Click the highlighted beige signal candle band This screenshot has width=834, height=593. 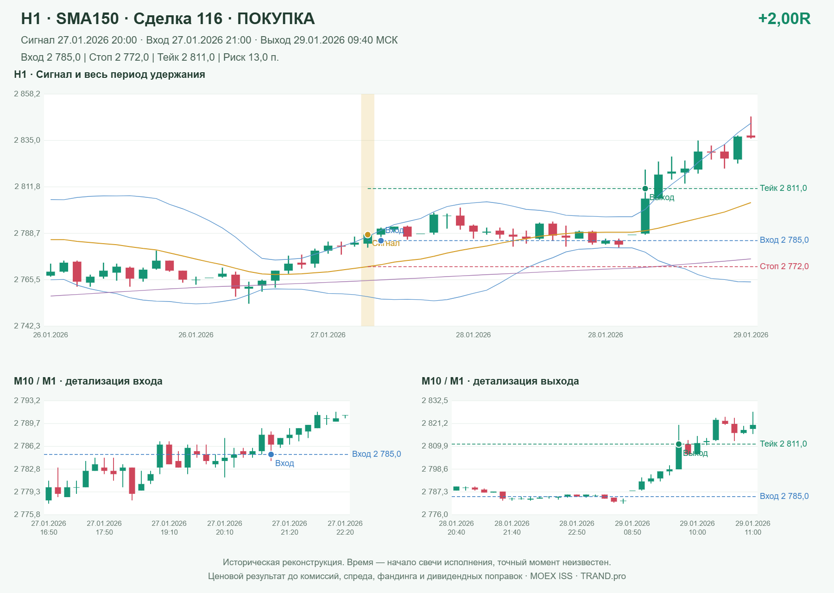pos(367,210)
